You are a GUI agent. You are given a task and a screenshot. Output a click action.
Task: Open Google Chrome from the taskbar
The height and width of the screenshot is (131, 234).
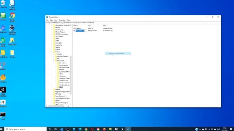[86, 129]
